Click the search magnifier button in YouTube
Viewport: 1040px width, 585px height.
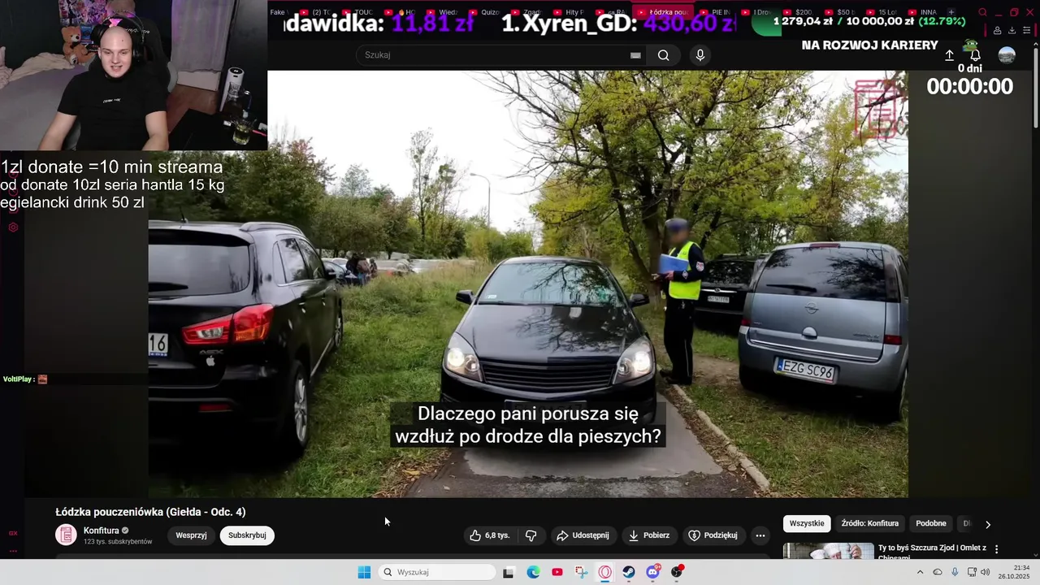[664, 55]
